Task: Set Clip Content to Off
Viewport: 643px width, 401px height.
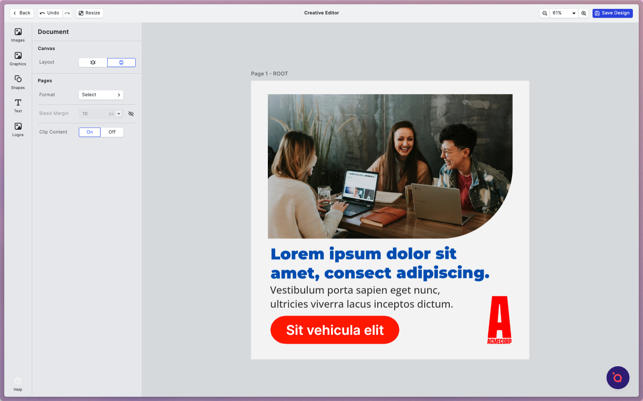Action: click(112, 132)
